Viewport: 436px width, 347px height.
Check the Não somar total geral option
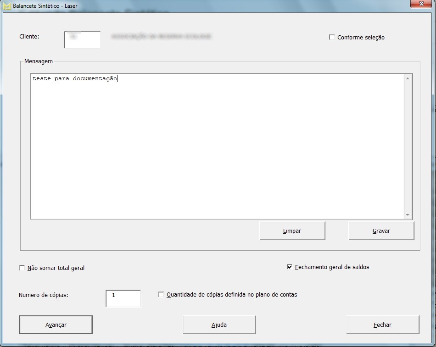(22, 268)
